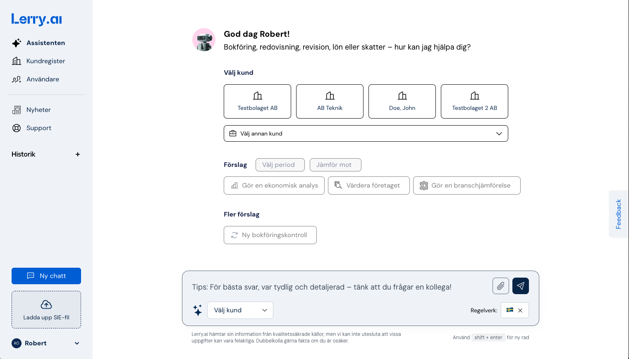Expand the Välj kund selector in chat bar
Image resolution: width=629 pixels, height=359 pixels.
(240, 310)
